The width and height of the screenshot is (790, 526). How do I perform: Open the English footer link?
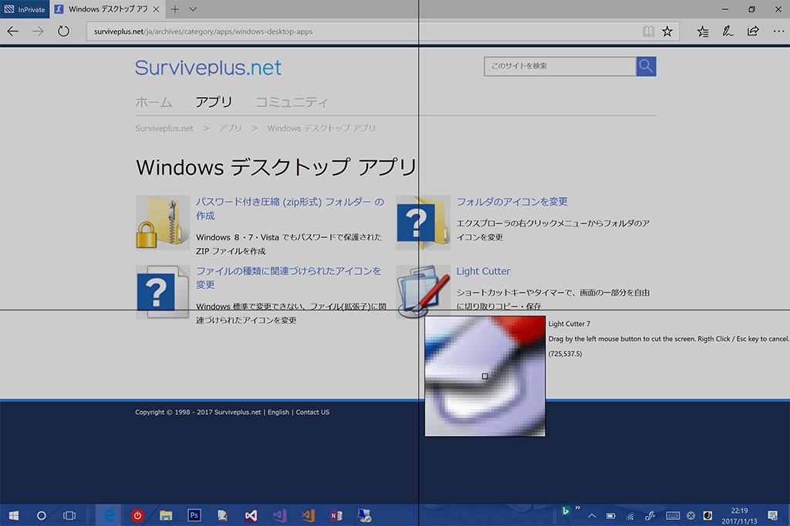point(278,412)
